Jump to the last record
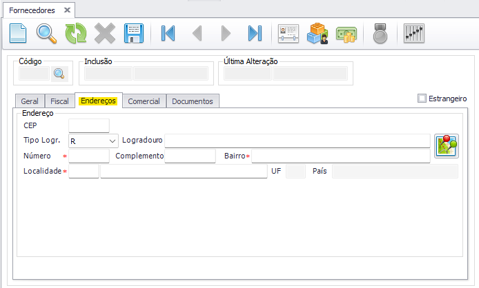 (255, 33)
